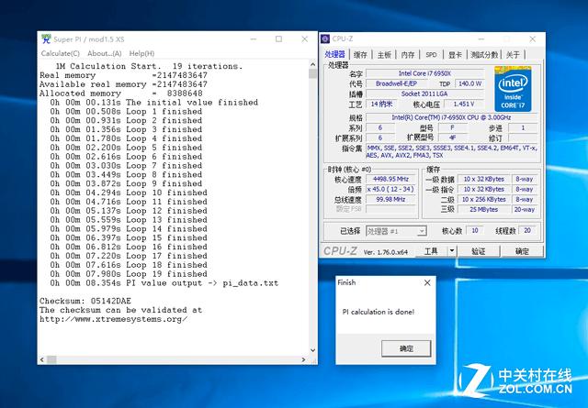Click the 14 纳米 technology value
588x408 pixels.
(381, 104)
